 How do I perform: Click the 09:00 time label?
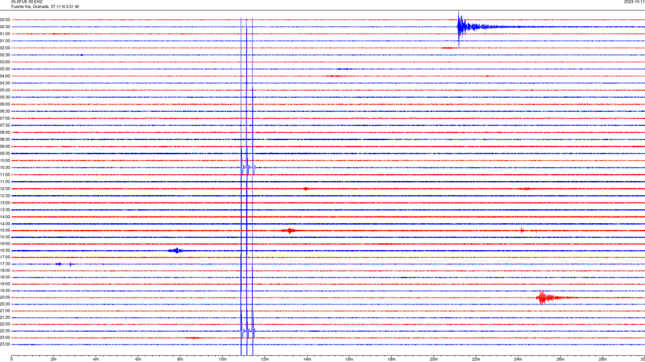coord(5,147)
